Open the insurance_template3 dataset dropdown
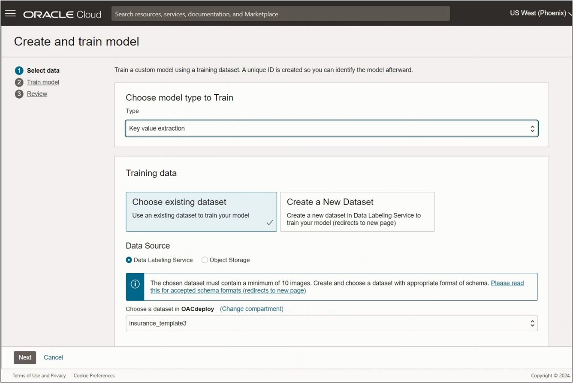This screenshot has height=383, width=573. tap(331, 323)
